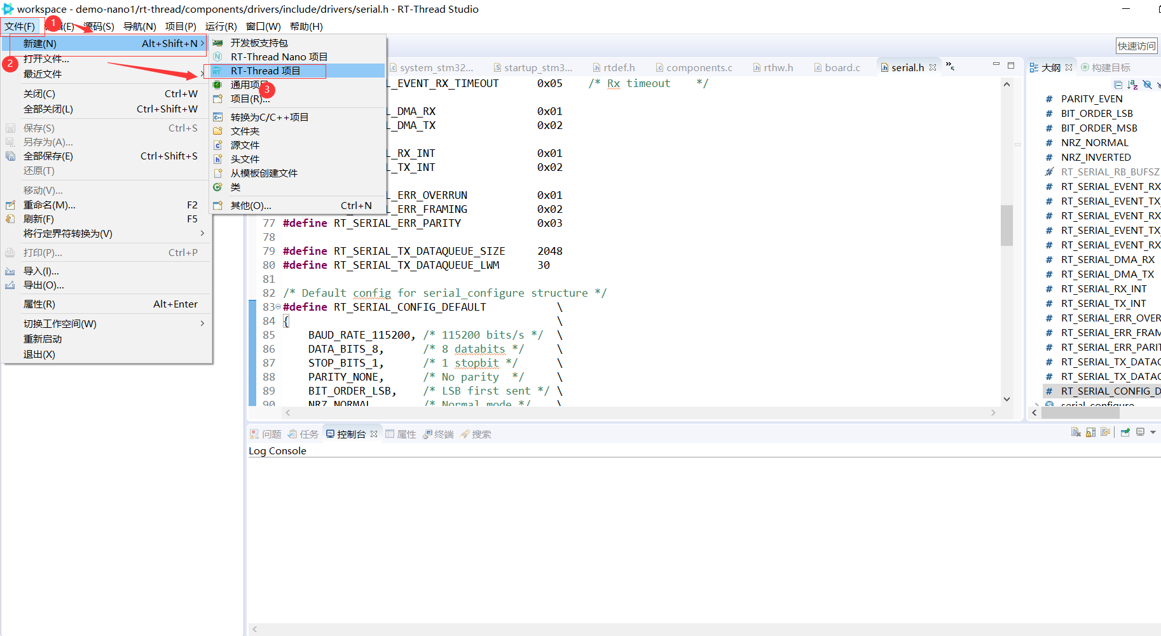Choose 导出(O)... from File menu
1161x636 pixels.
click(106, 285)
